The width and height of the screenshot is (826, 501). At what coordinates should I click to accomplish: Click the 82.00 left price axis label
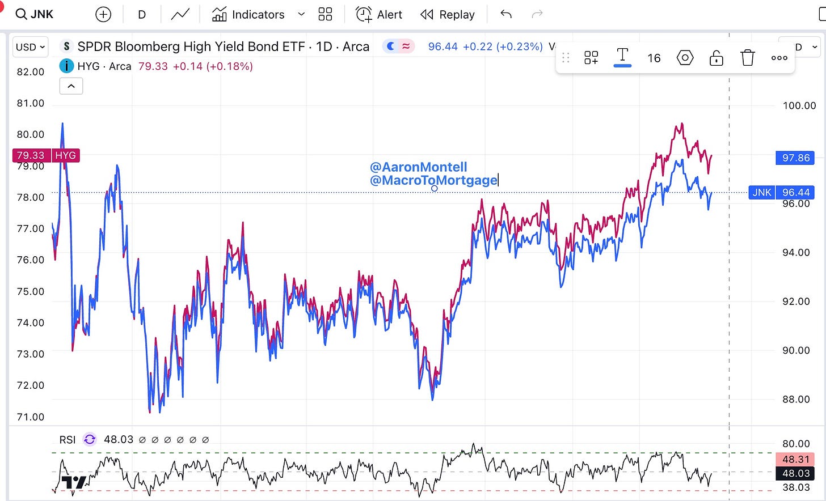click(31, 72)
